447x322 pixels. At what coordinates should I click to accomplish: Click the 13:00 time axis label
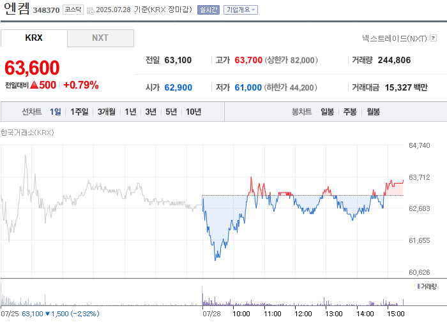point(334,314)
